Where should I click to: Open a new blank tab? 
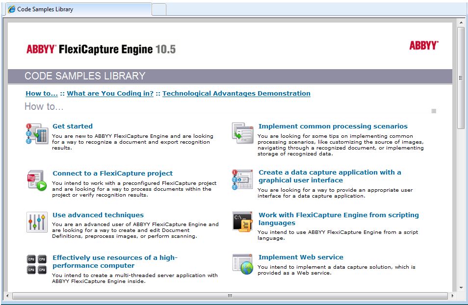pos(159,9)
